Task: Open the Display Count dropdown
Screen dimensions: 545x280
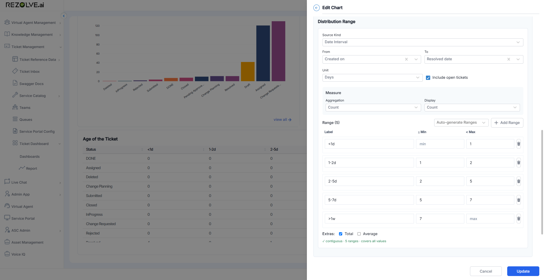Action: click(x=472, y=107)
